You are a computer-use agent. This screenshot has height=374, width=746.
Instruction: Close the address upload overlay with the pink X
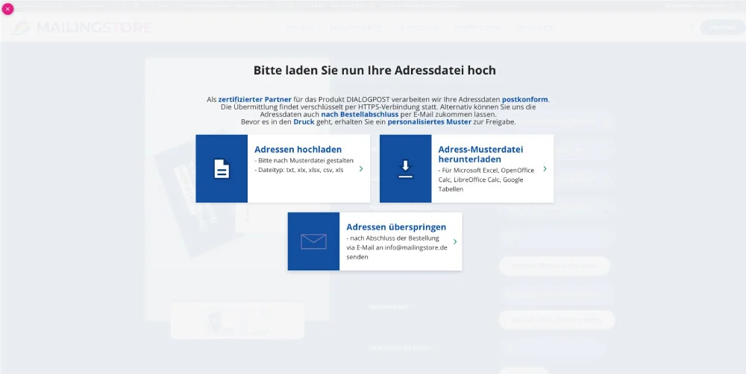coord(7,8)
